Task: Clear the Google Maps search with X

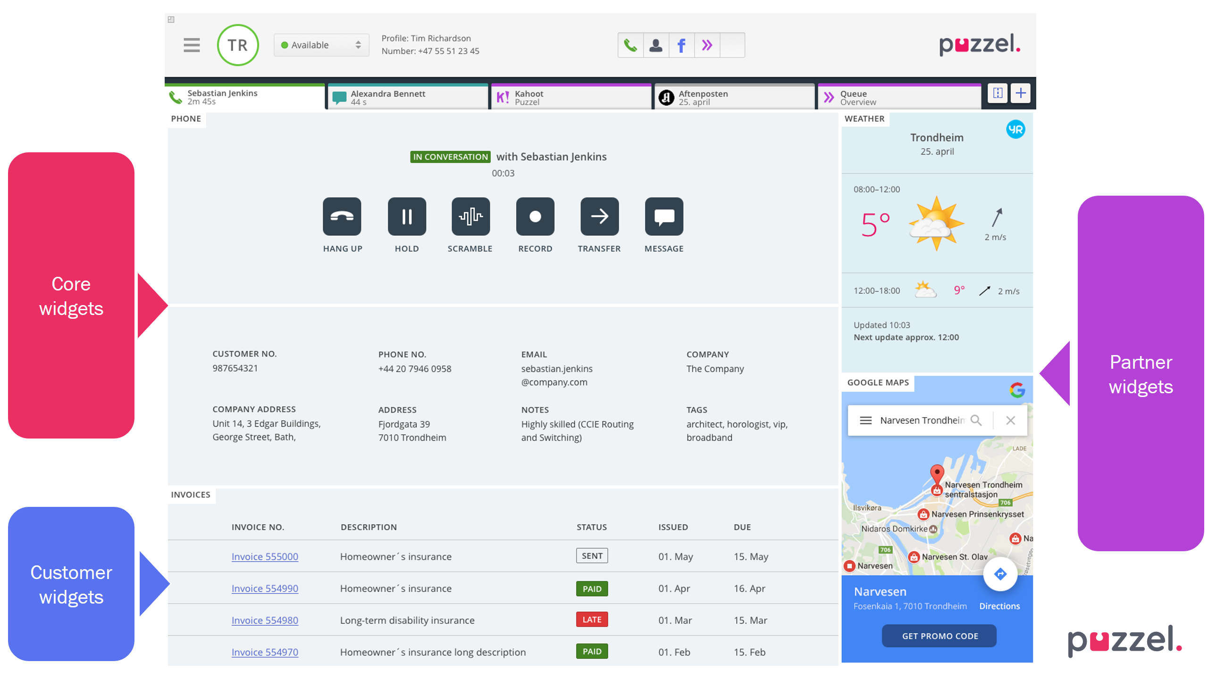Action: tap(1010, 420)
